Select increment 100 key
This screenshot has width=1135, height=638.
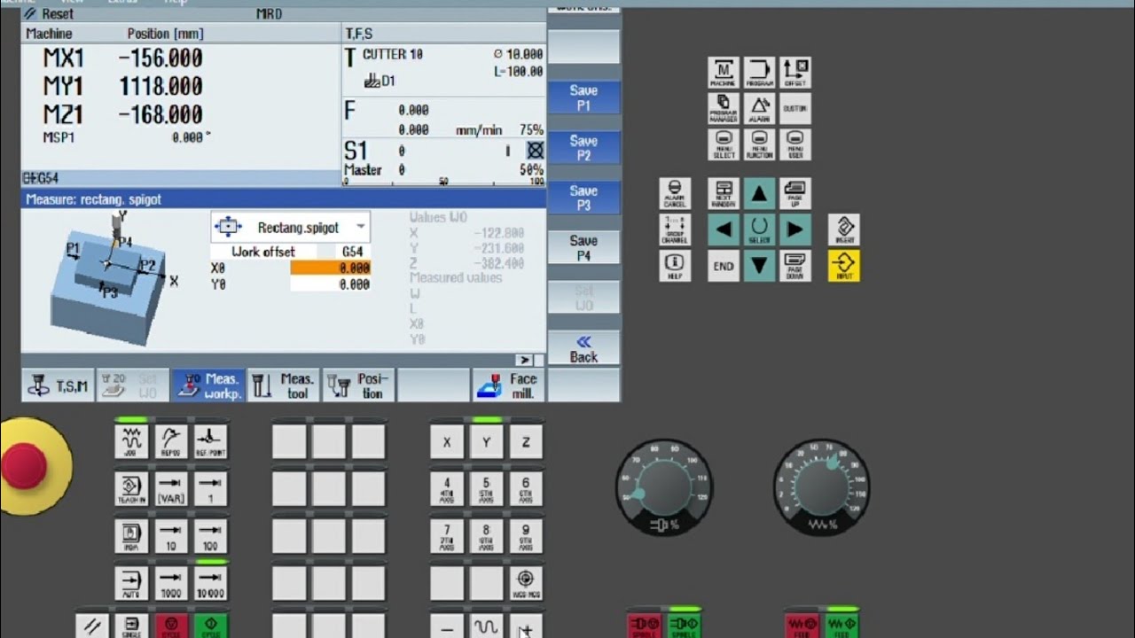[211, 536]
